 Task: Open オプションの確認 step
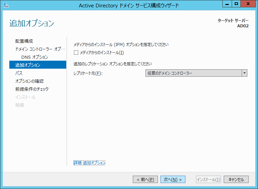point(29,81)
